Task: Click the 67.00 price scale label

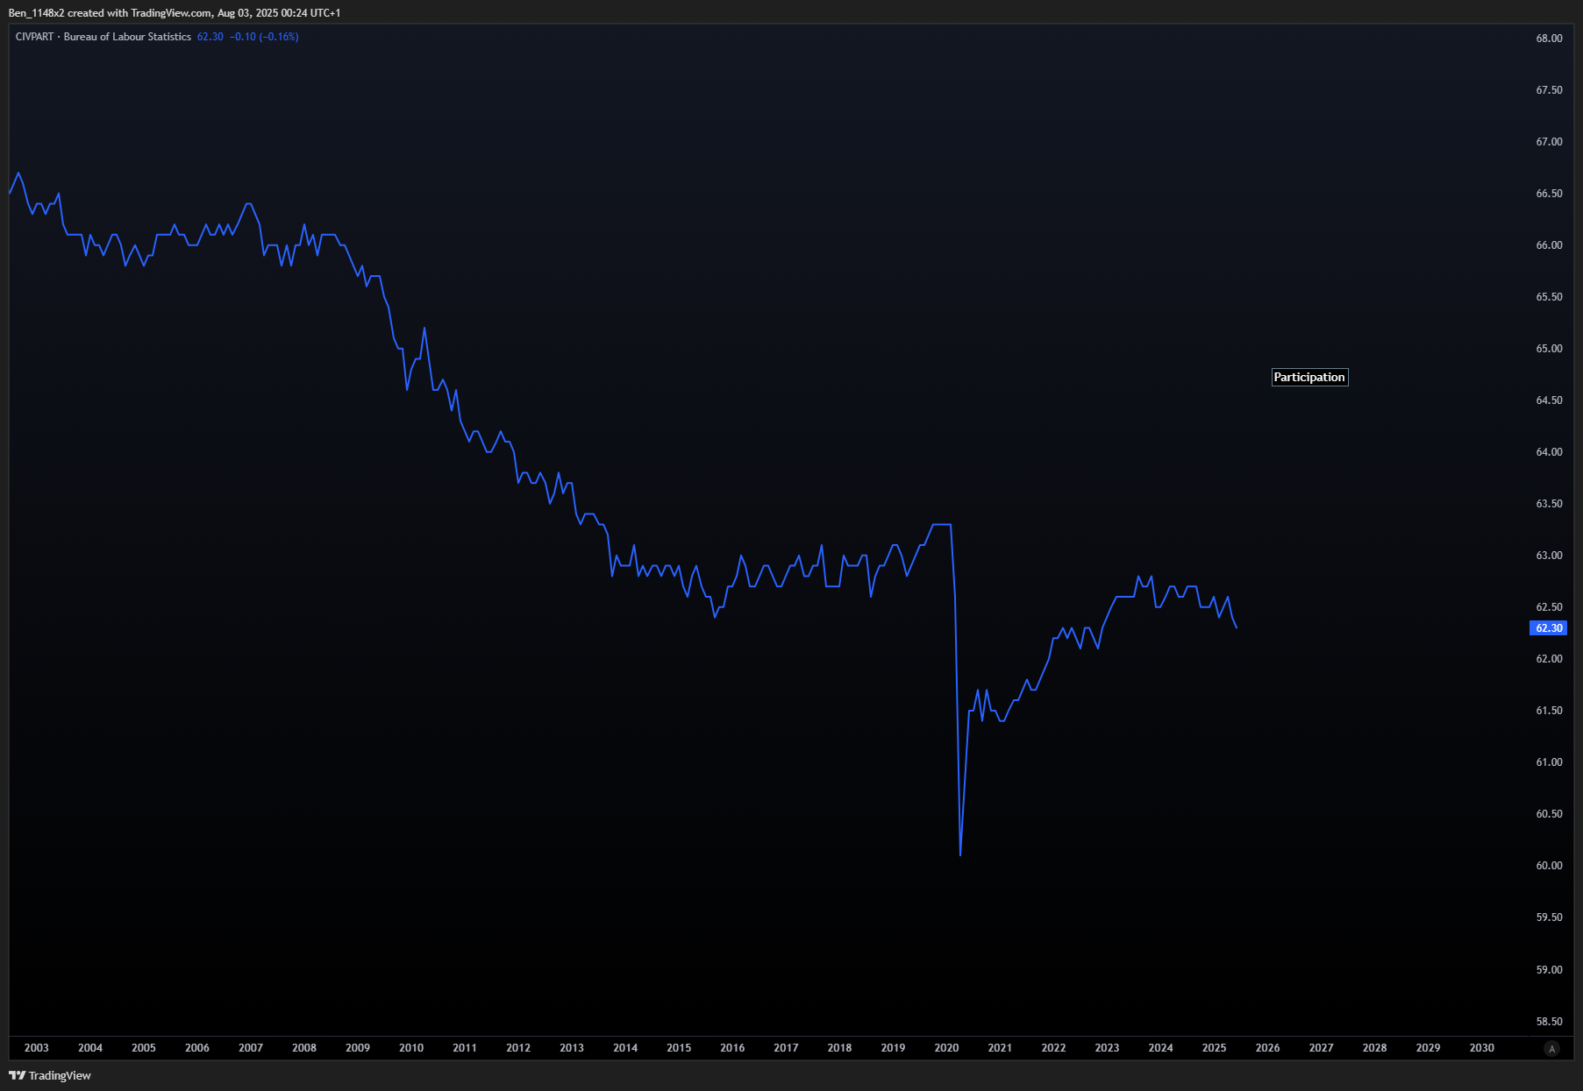Action: click(x=1549, y=142)
